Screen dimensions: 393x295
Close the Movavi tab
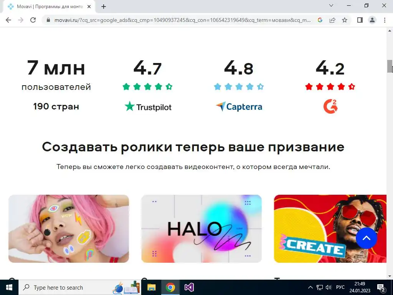point(89,7)
